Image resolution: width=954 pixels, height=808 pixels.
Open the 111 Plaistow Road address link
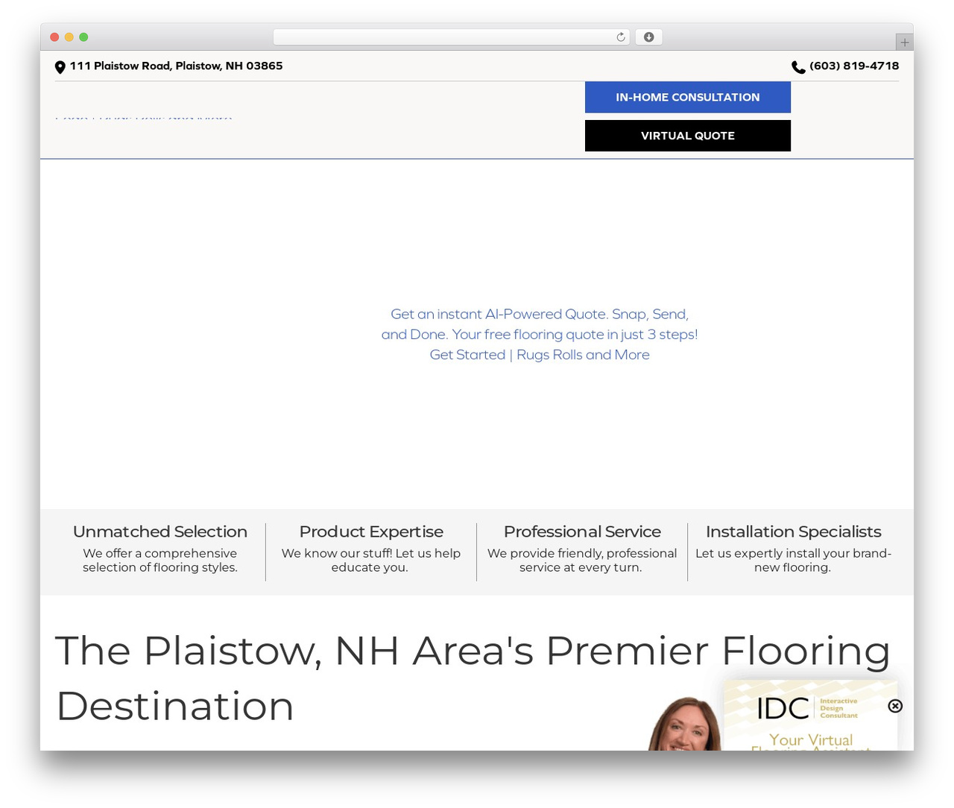[x=177, y=66]
